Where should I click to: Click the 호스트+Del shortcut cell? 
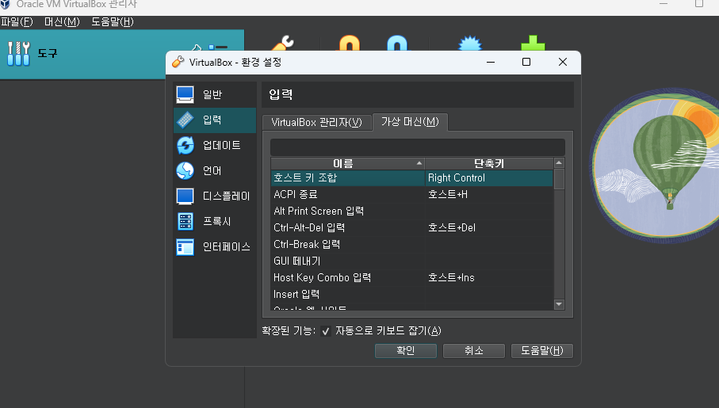(489, 228)
